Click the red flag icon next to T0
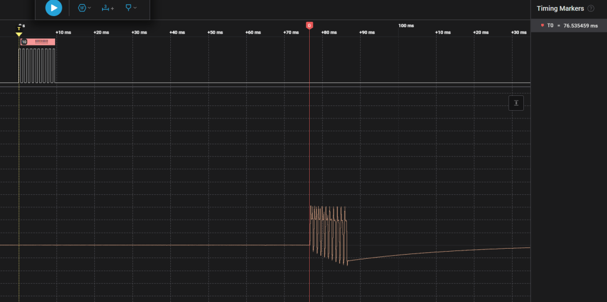Screen dimensions: 607x302 click(x=542, y=25)
